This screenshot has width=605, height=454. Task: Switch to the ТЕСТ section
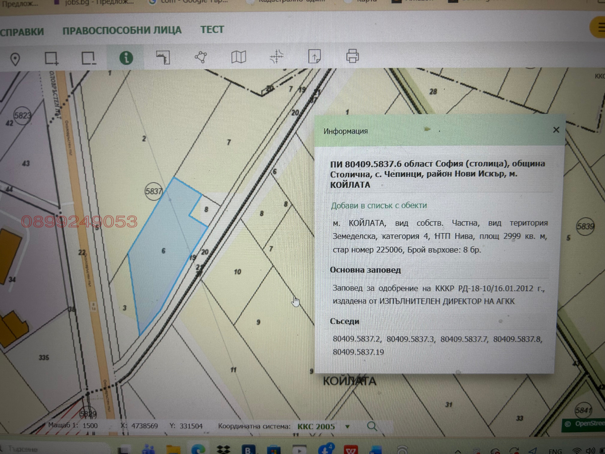pos(212,30)
